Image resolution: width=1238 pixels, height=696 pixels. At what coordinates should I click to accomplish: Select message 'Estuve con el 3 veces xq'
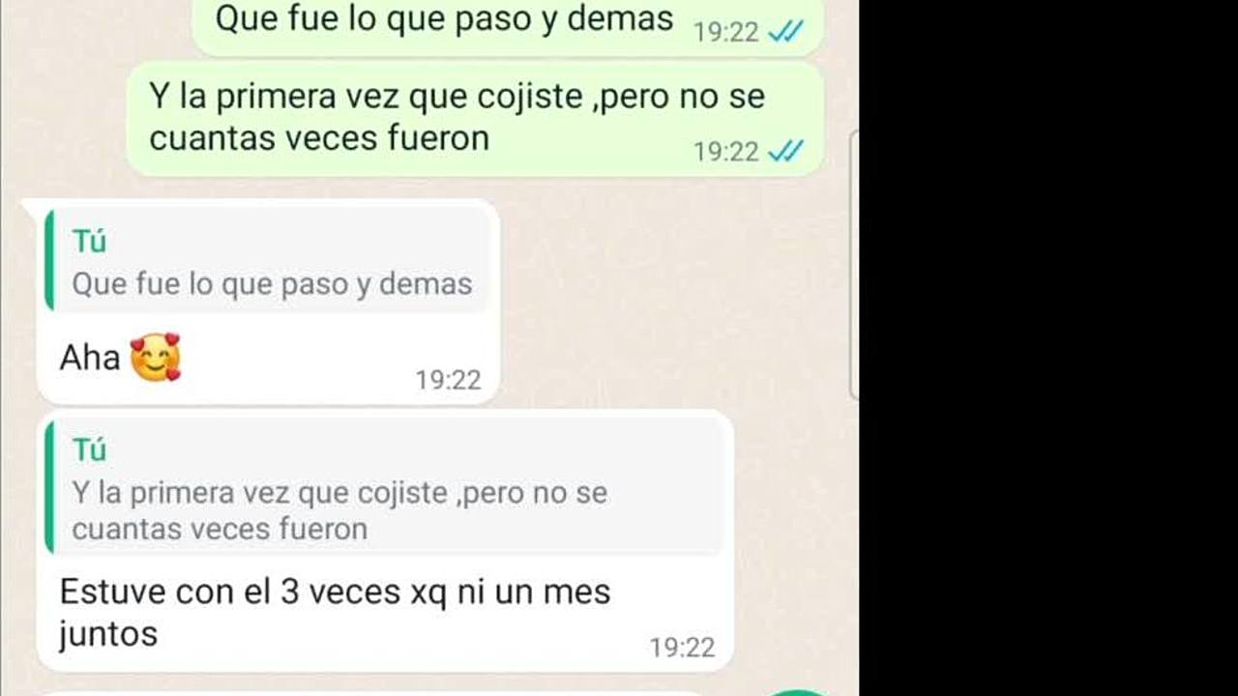(335, 612)
